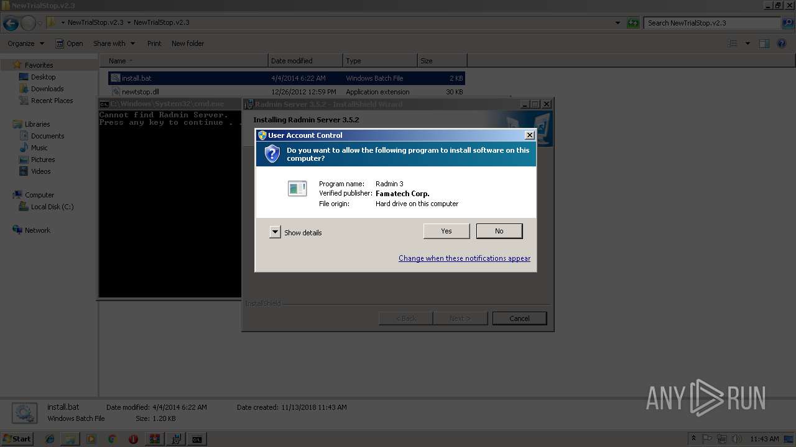Open the Music library
Viewport: 796px width, 447px height.
[39, 148]
